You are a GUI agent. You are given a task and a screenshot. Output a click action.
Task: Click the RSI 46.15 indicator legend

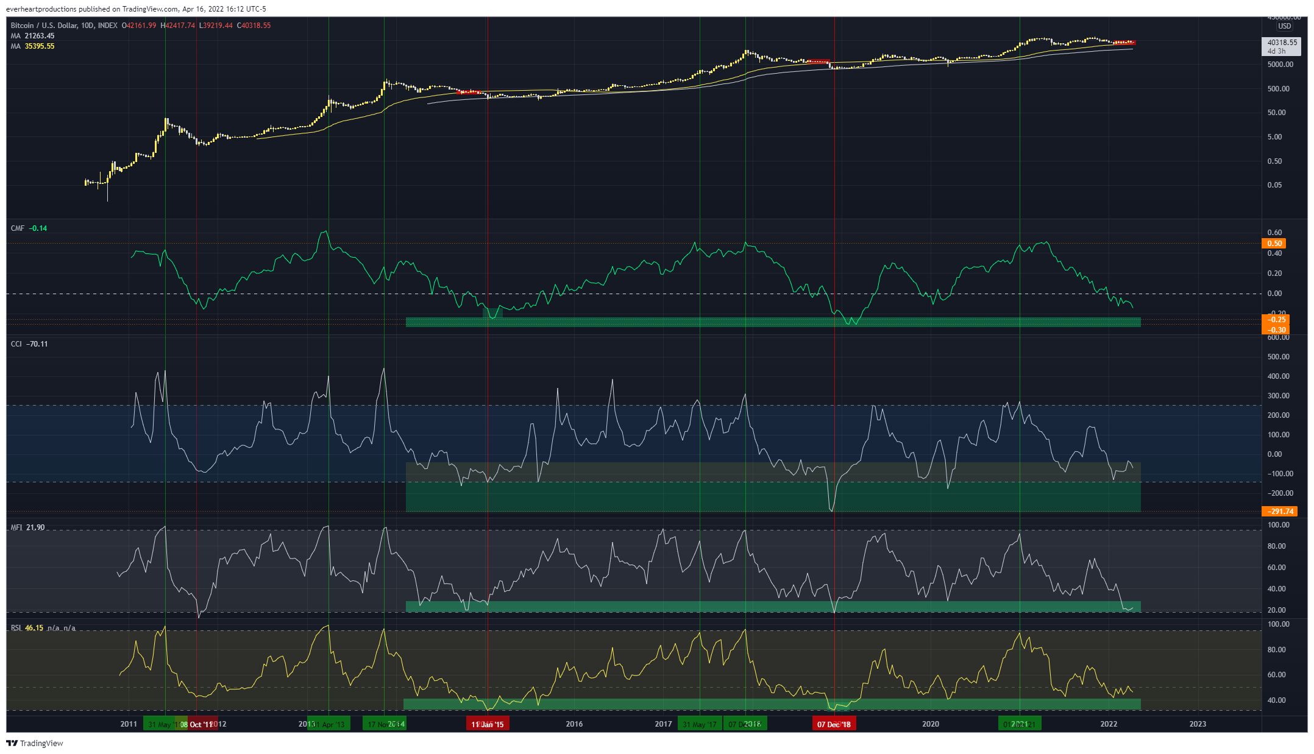[x=27, y=628]
